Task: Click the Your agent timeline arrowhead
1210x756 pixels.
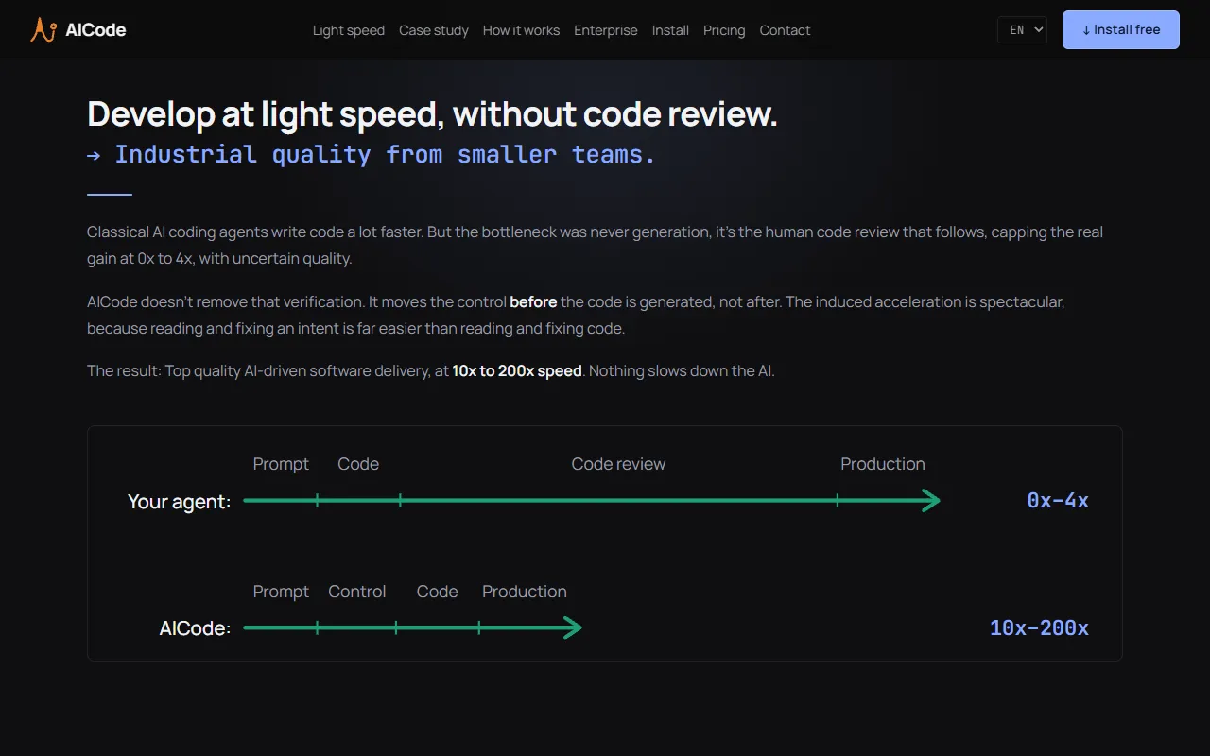Action: pyautogui.click(x=931, y=501)
